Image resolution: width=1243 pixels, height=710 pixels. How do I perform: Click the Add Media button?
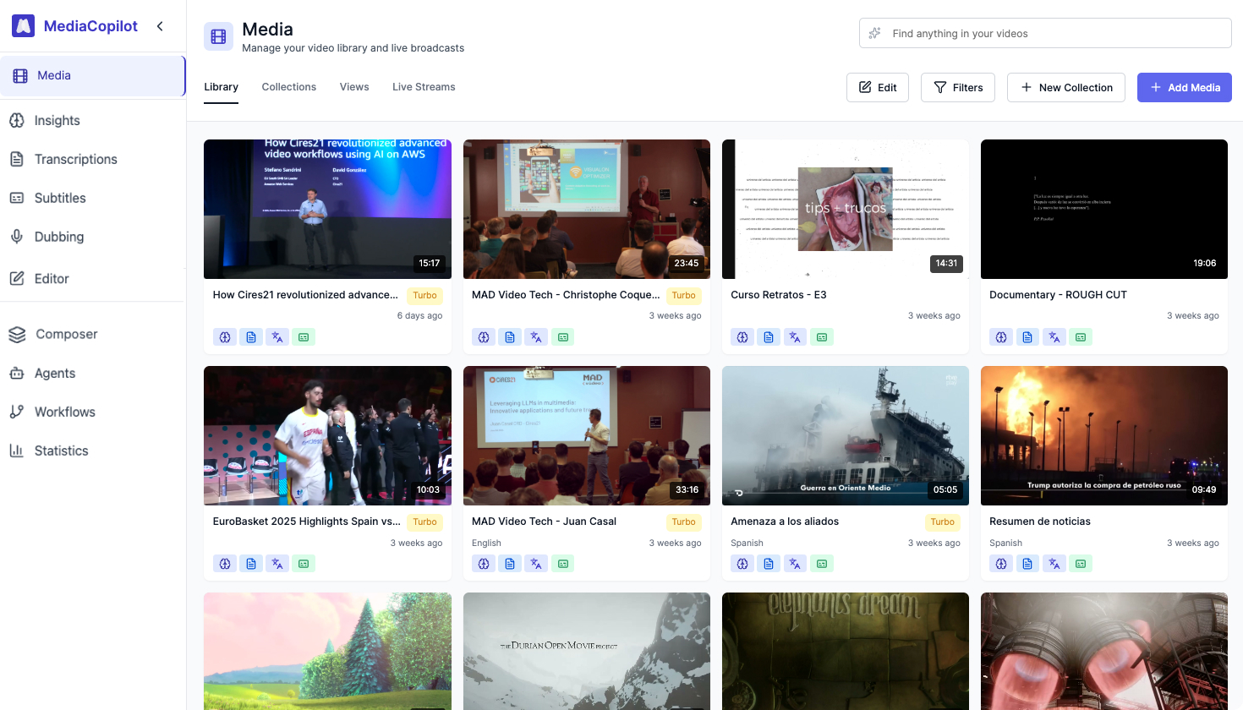click(1184, 87)
